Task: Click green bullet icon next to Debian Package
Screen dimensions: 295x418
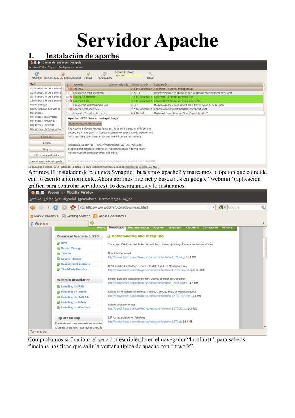Action: tap(58, 248)
